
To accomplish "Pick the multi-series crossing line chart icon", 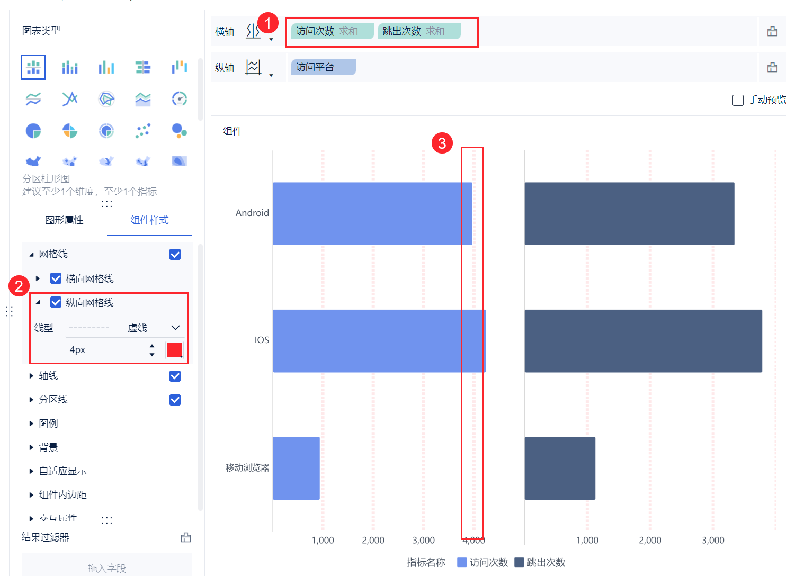I will click(70, 99).
